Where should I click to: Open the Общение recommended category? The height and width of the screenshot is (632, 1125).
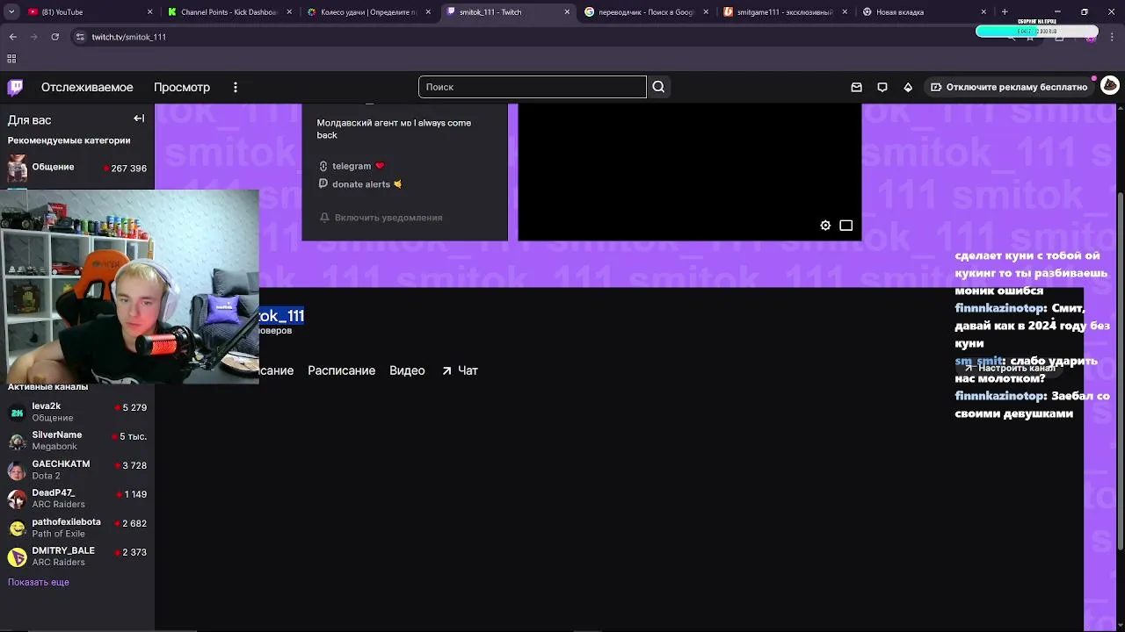point(77,168)
